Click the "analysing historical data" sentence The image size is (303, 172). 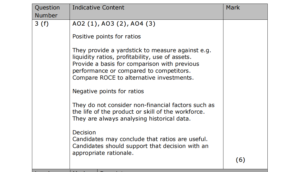(132, 119)
